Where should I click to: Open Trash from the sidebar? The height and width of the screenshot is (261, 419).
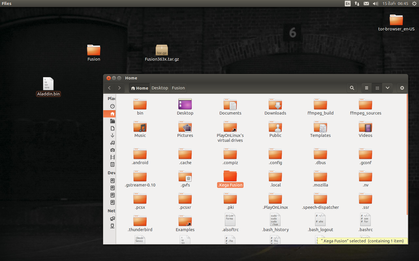tap(112, 164)
